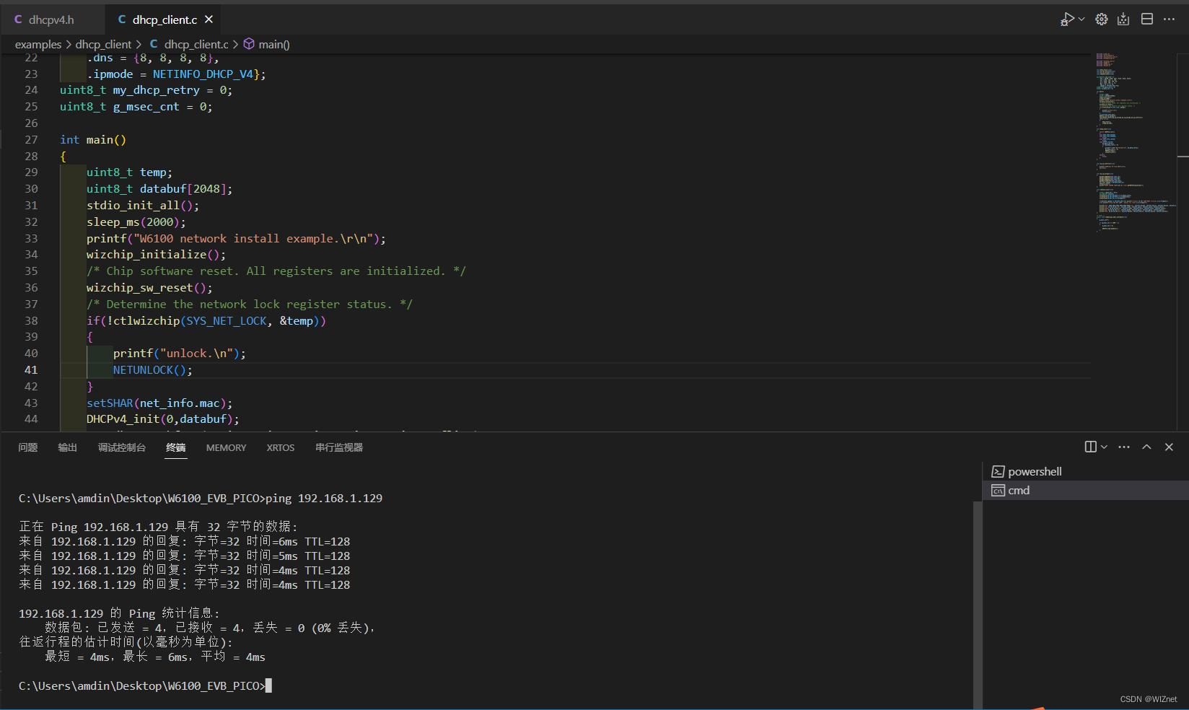Image resolution: width=1189 pixels, height=710 pixels.
Task: Open the run/debug options dropdown arrow
Action: [1081, 19]
